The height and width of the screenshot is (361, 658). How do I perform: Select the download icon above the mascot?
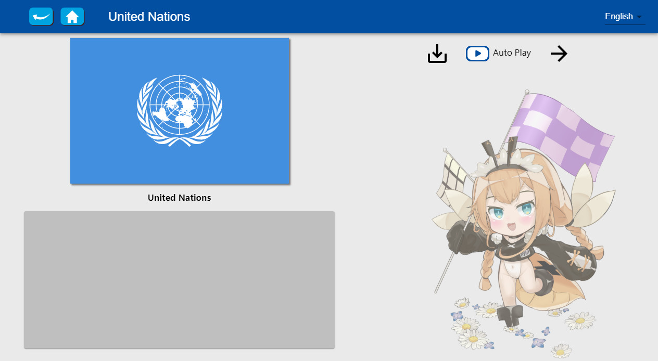pos(437,53)
